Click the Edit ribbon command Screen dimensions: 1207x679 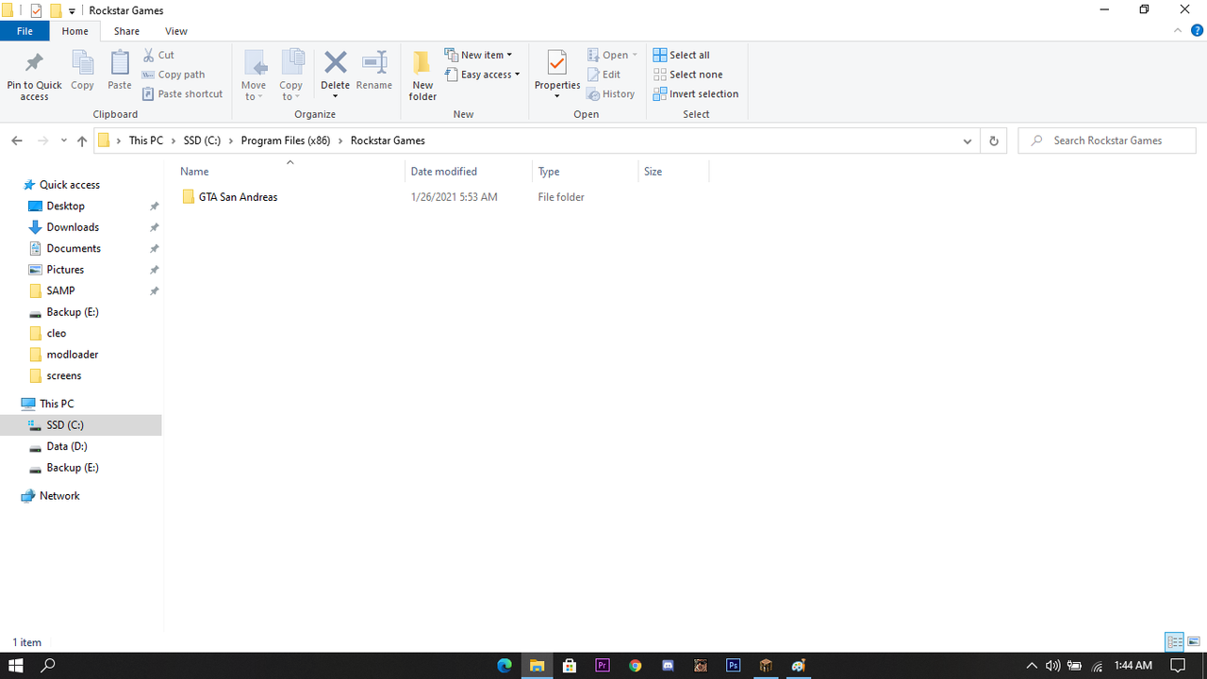click(x=603, y=75)
